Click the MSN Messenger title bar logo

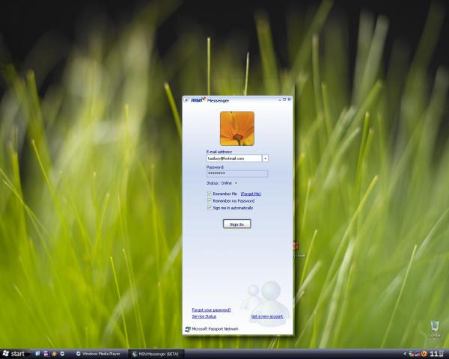pos(198,99)
